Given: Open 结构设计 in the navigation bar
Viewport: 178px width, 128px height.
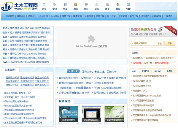Looking at the screenshot, I should click(x=32, y=16).
